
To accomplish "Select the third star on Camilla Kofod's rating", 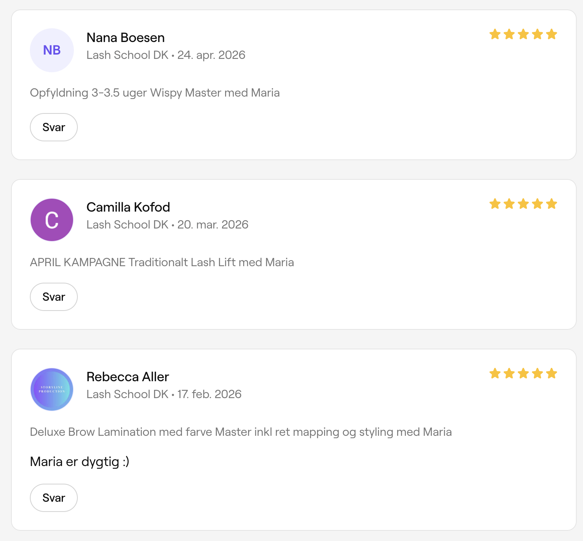I will click(523, 204).
